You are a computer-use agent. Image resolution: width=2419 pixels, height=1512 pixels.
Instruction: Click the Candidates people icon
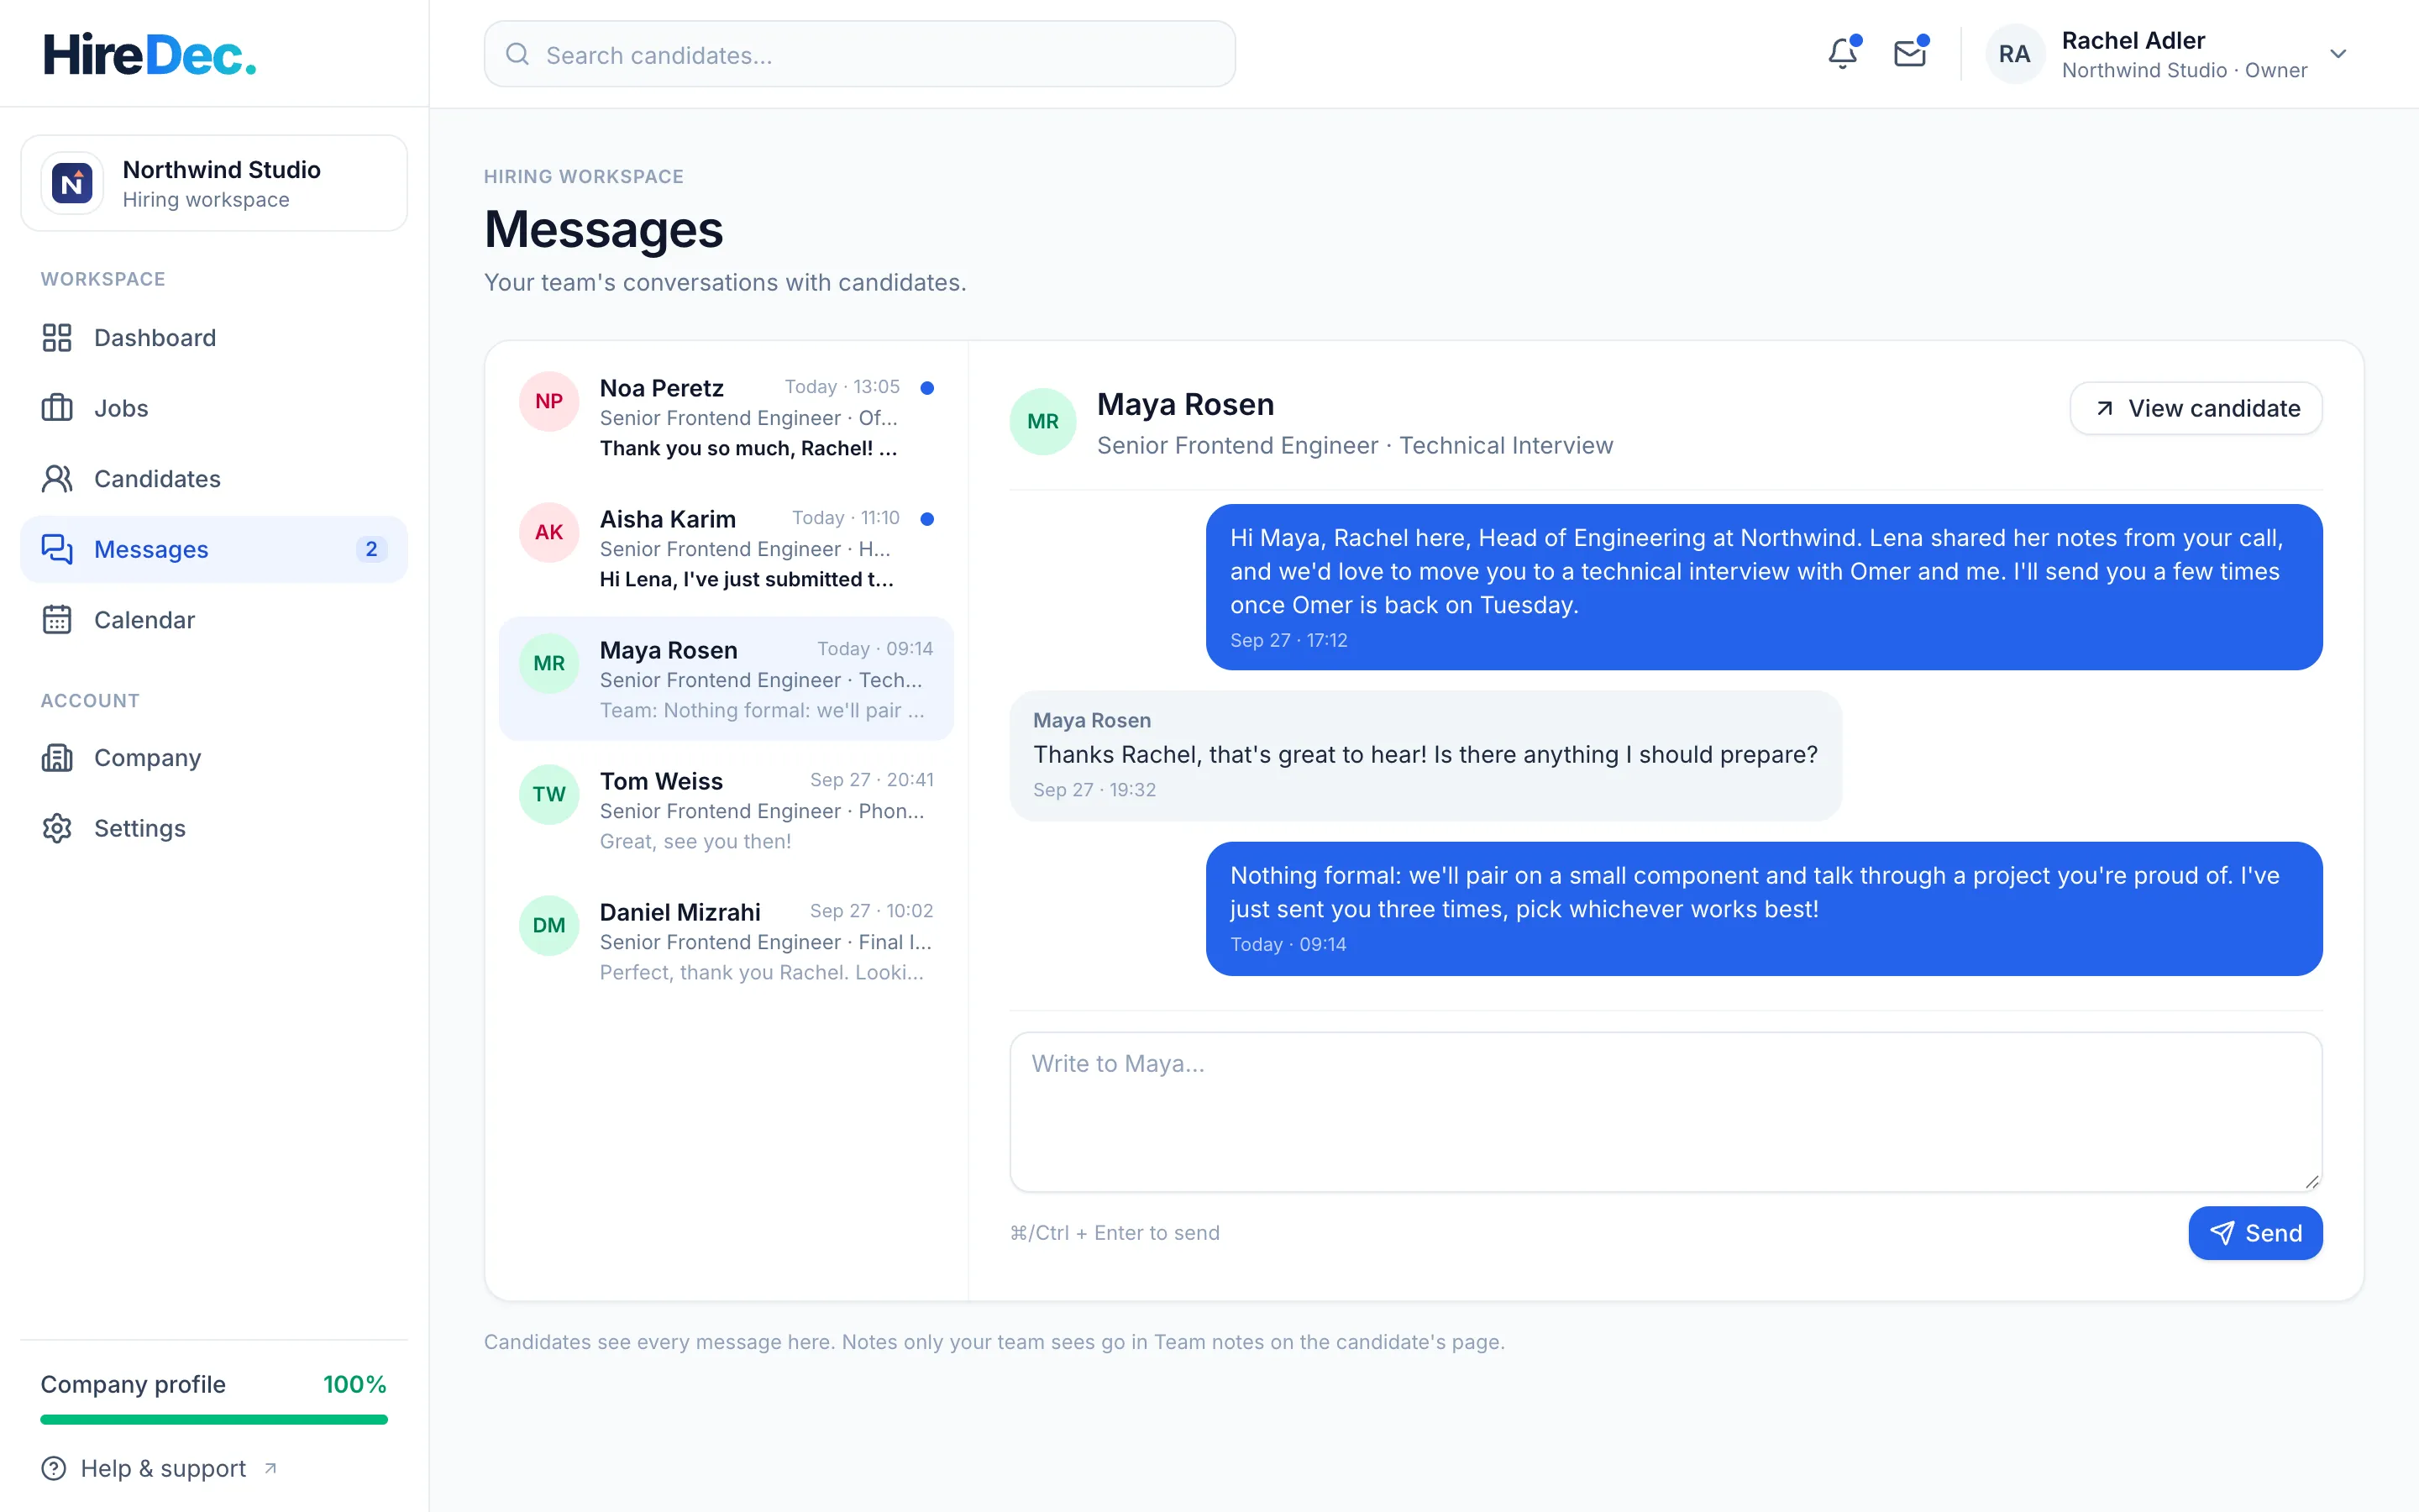(x=57, y=479)
